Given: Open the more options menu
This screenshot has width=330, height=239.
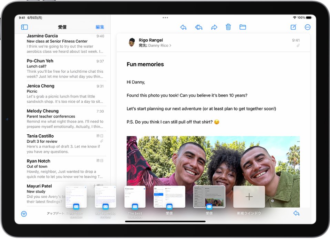Looking at the screenshot, I should coord(307,27).
